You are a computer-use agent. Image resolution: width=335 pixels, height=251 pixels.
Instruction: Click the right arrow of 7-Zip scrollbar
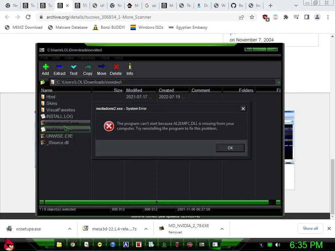coord(278,202)
